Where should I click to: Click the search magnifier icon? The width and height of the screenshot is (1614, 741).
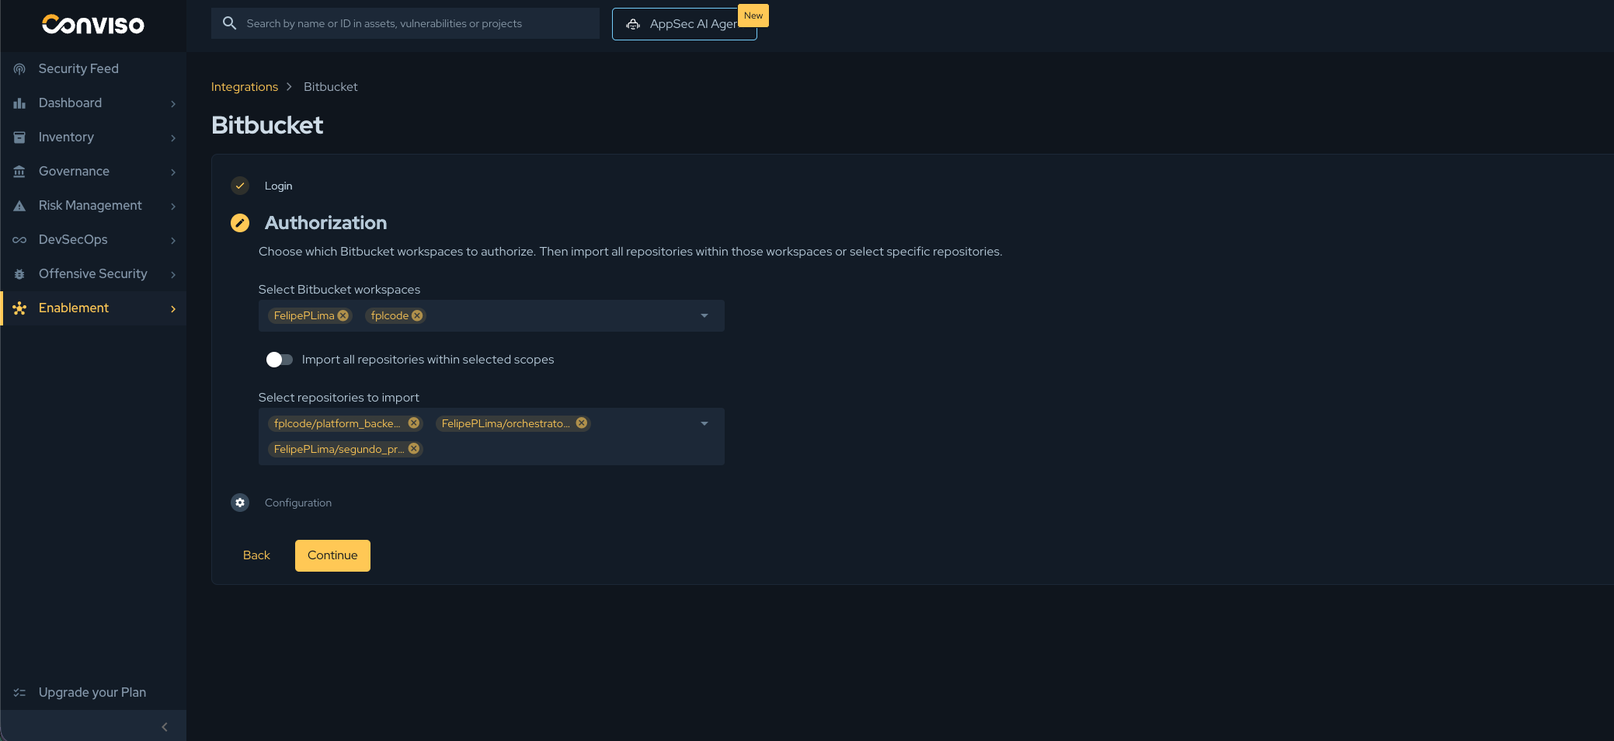[229, 23]
